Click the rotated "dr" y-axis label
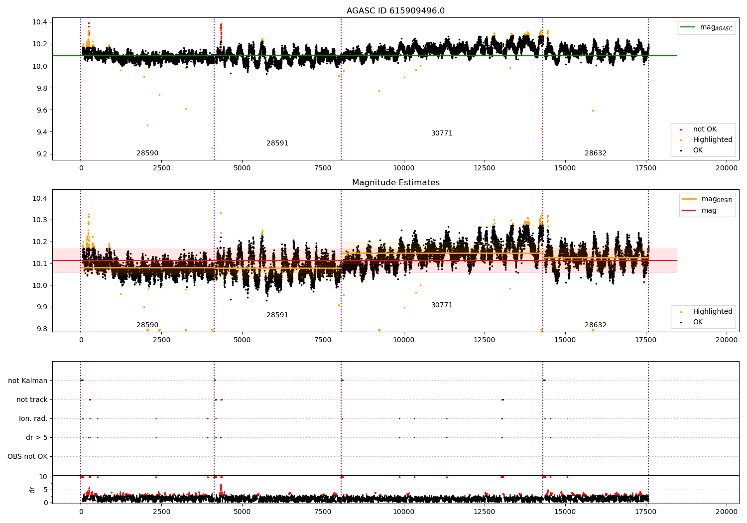 pyautogui.click(x=32, y=490)
